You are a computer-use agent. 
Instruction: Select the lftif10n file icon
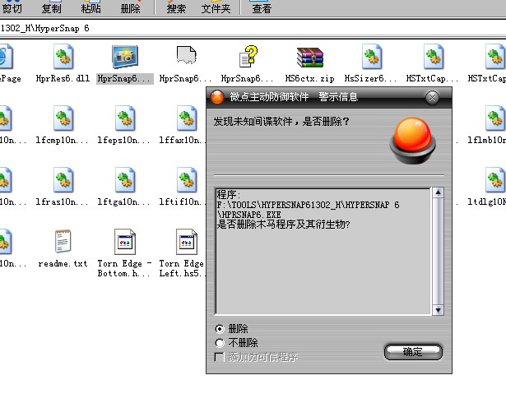tap(187, 180)
